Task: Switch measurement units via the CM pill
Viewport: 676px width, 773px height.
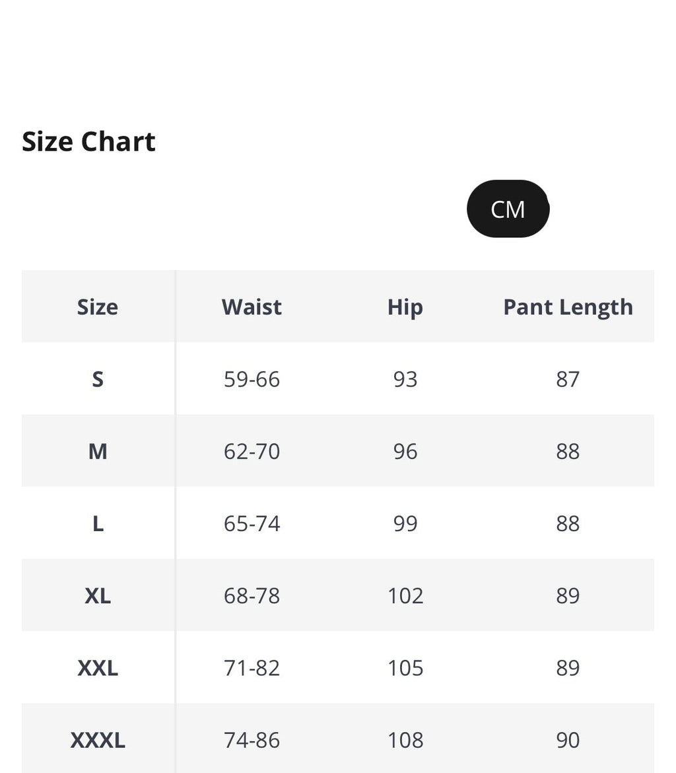Action: click(x=508, y=209)
